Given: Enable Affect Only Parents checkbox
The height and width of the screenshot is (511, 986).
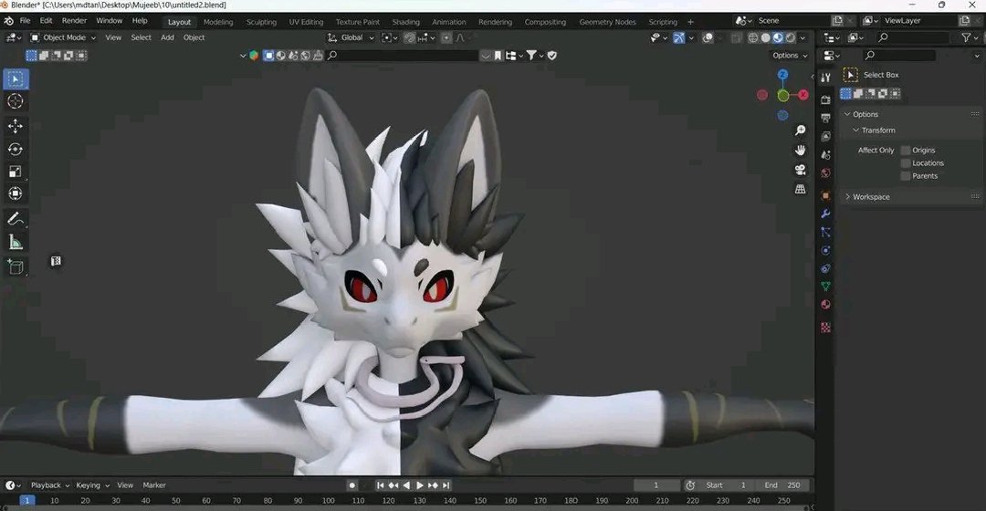Looking at the screenshot, I should [906, 176].
